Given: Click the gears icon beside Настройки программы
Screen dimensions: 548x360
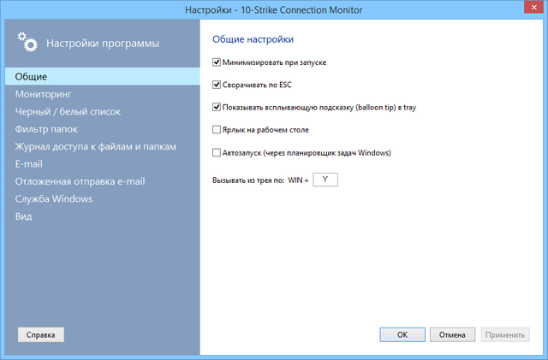Looking at the screenshot, I should [x=28, y=43].
